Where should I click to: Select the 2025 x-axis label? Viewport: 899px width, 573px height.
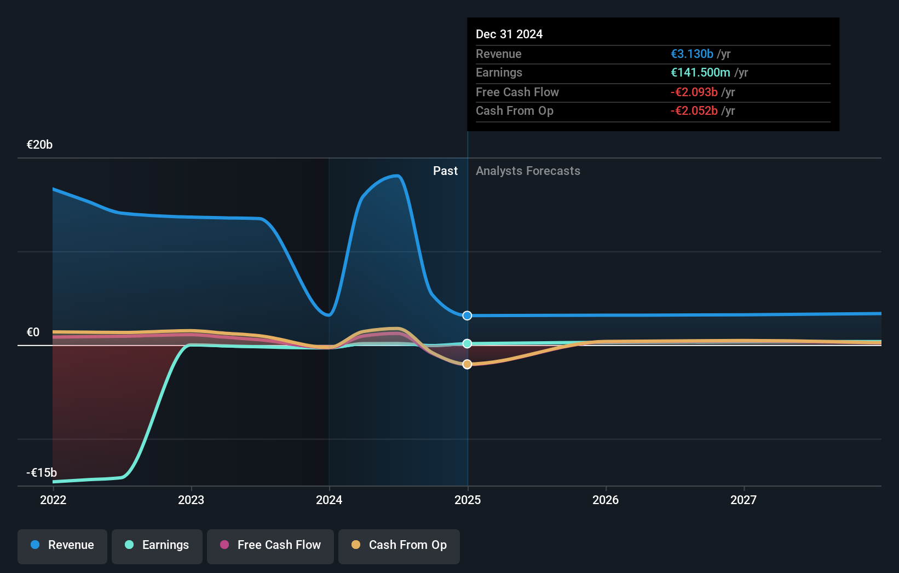(x=468, y=500)
